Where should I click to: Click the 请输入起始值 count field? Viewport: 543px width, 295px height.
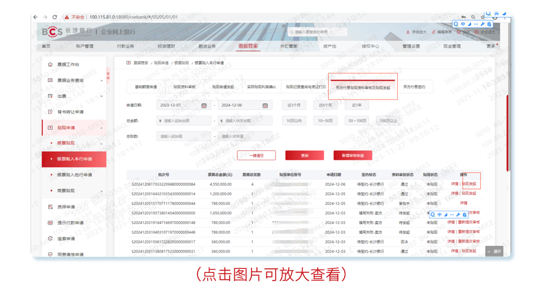click(184, 136)
